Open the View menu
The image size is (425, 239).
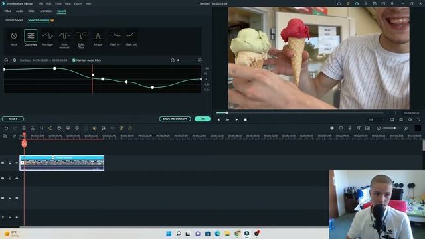[68, 4]
